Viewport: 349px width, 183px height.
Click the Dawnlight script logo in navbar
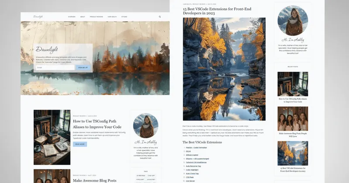pyautogui.click(x=38, y=17)
